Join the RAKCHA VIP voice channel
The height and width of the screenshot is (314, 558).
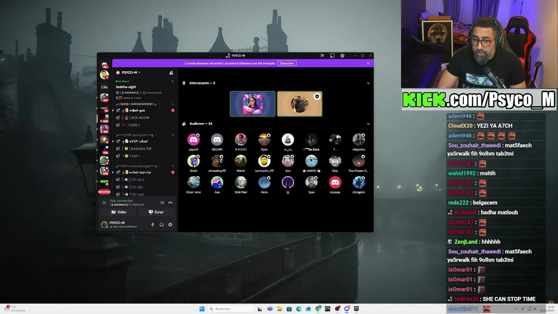(x=145, y=149)
